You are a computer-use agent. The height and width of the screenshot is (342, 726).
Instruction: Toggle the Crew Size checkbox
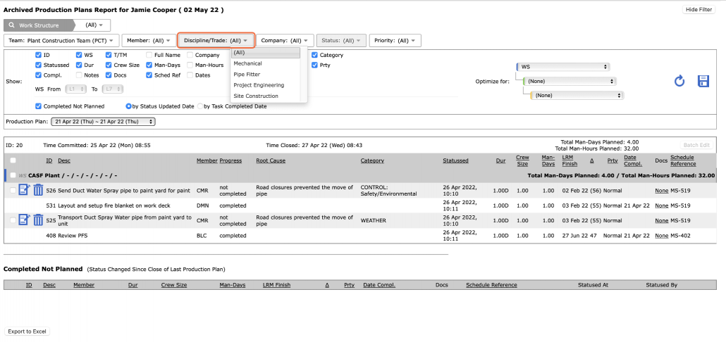109,65
